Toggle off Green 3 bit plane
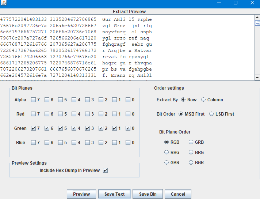260x199 pixels. click(x=87, y=128)
